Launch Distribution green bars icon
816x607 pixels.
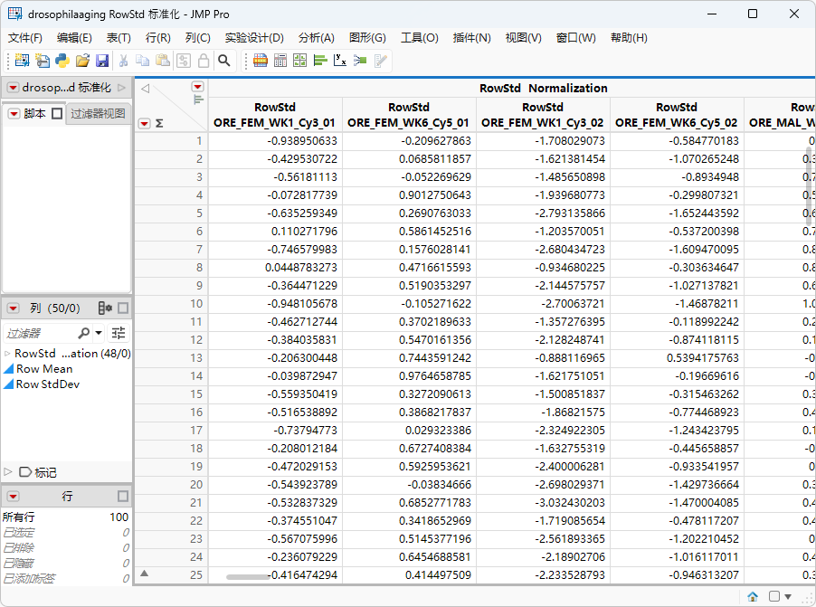tap(320, 61)
